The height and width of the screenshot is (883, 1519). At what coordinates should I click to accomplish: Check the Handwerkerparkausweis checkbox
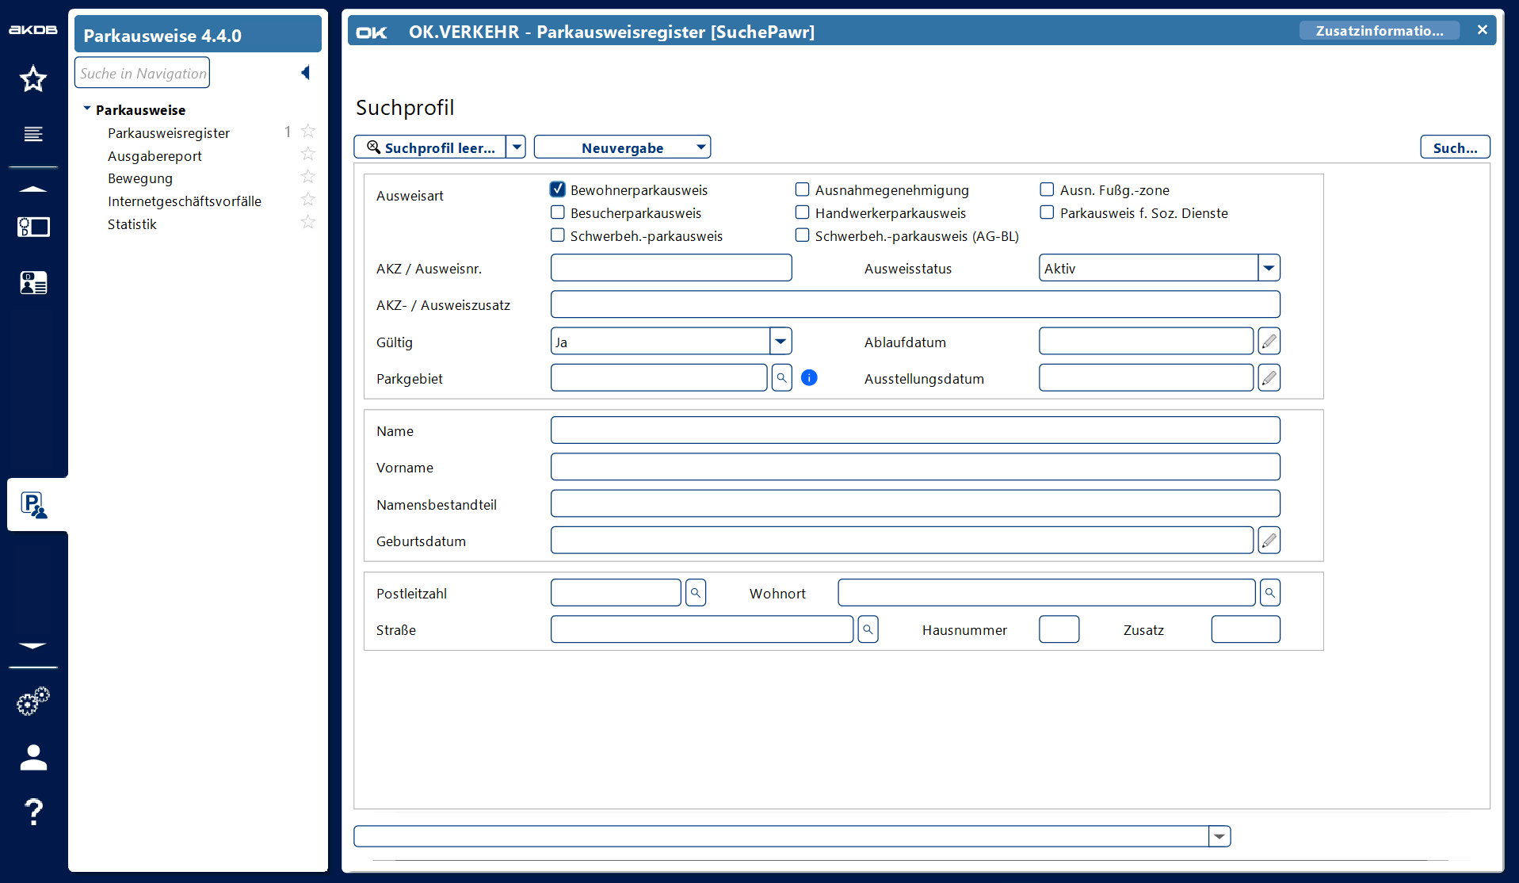tap(802, 212)
